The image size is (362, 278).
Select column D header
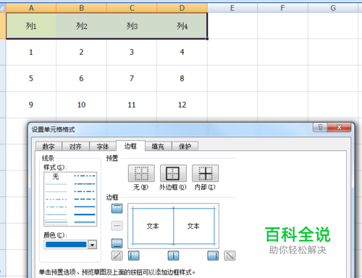click(x=182, y=8)
